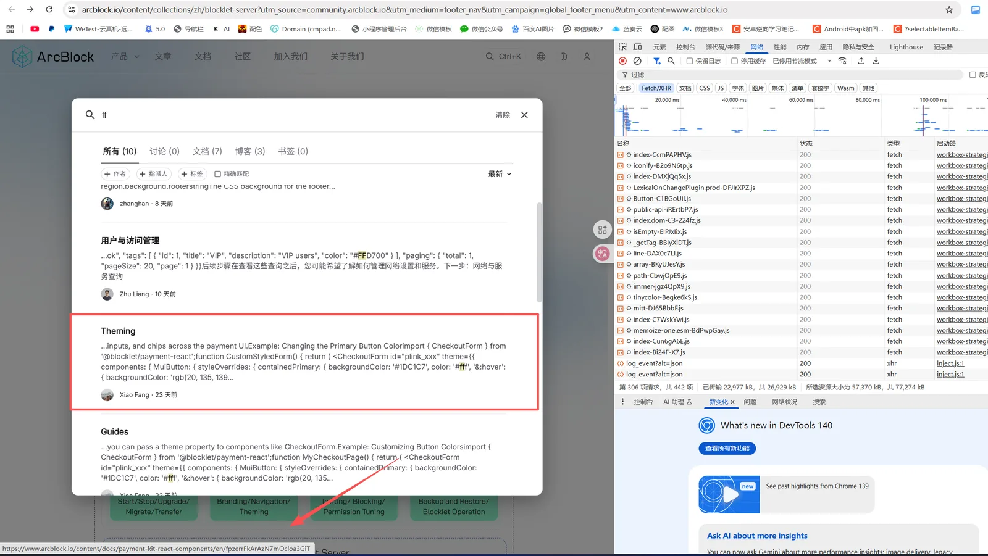Viewport: 988px width, 556px height.
Task: Stop recording network log with red record icon
Action: pos(623,61)
